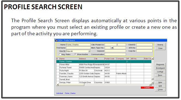Click the Fidelio company cell
The width and height of the screenshot is (181, 100).
pyautogui.click(x=121, y=73)
